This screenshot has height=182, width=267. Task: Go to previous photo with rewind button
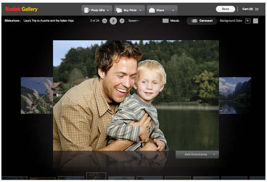105,21
